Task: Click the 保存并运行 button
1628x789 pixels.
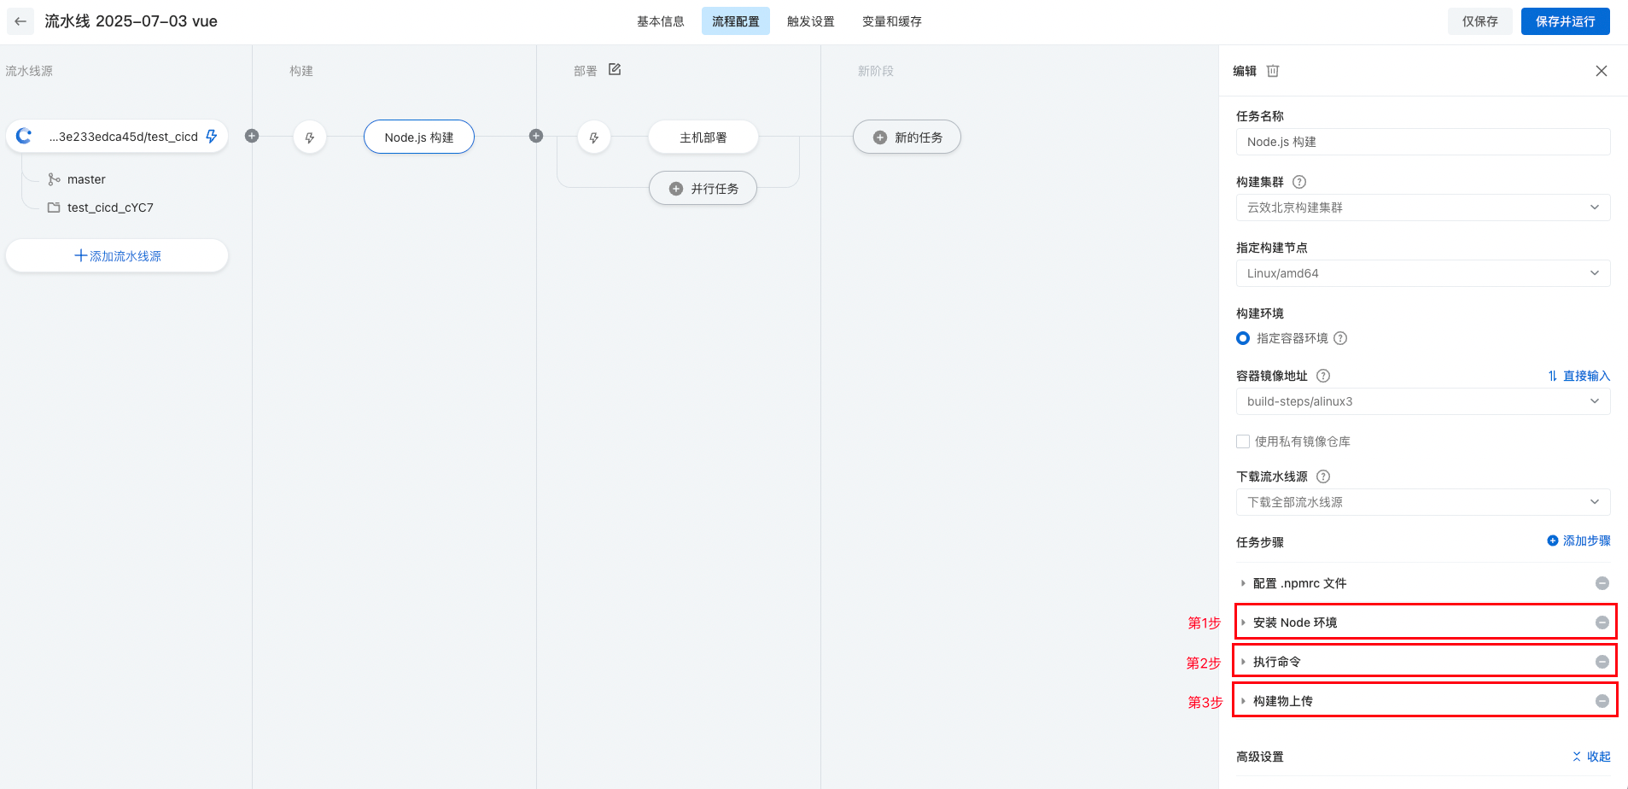Action: (x=1565, y=21)
